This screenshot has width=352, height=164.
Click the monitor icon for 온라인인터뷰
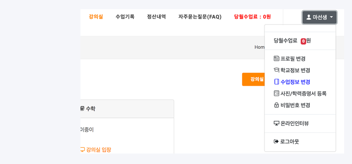(276, 123)
